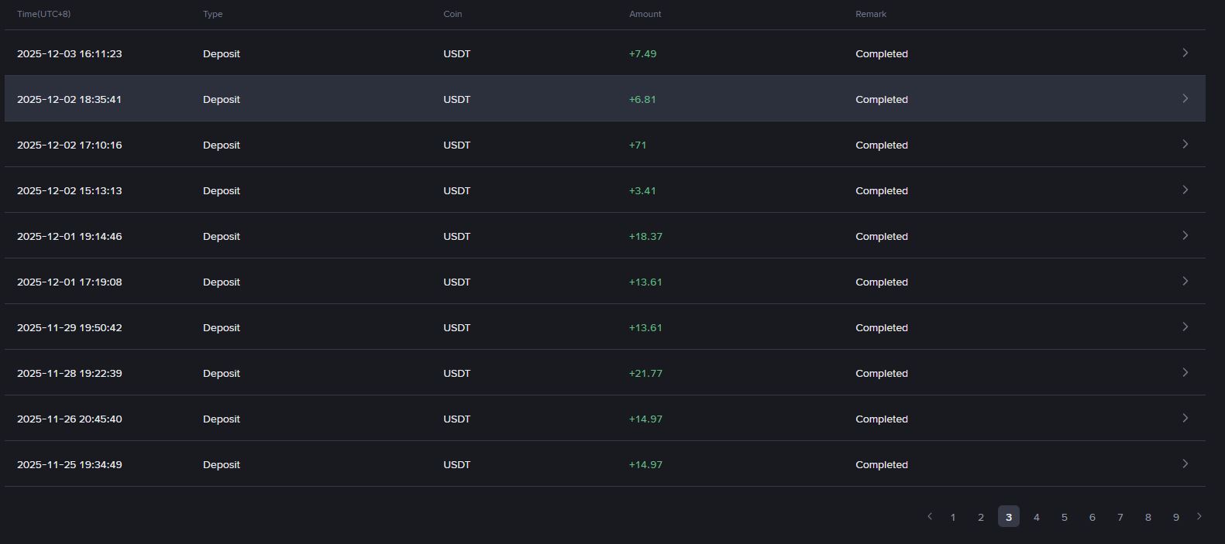The image size is (1225, 544).
Task: Switch to page 4 of records
Action: [1037, 517]
